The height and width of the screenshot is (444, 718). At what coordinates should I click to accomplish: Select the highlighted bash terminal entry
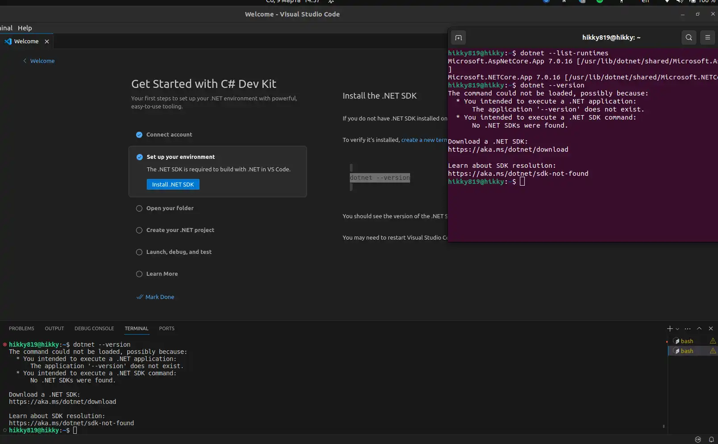click(693, 351)
